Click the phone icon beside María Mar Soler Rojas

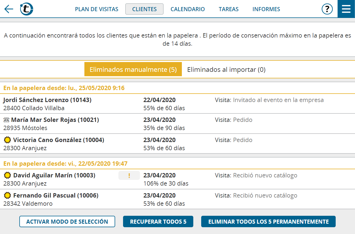coord(7,120)
